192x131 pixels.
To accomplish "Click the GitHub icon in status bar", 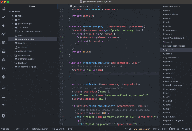I will 170,129.
